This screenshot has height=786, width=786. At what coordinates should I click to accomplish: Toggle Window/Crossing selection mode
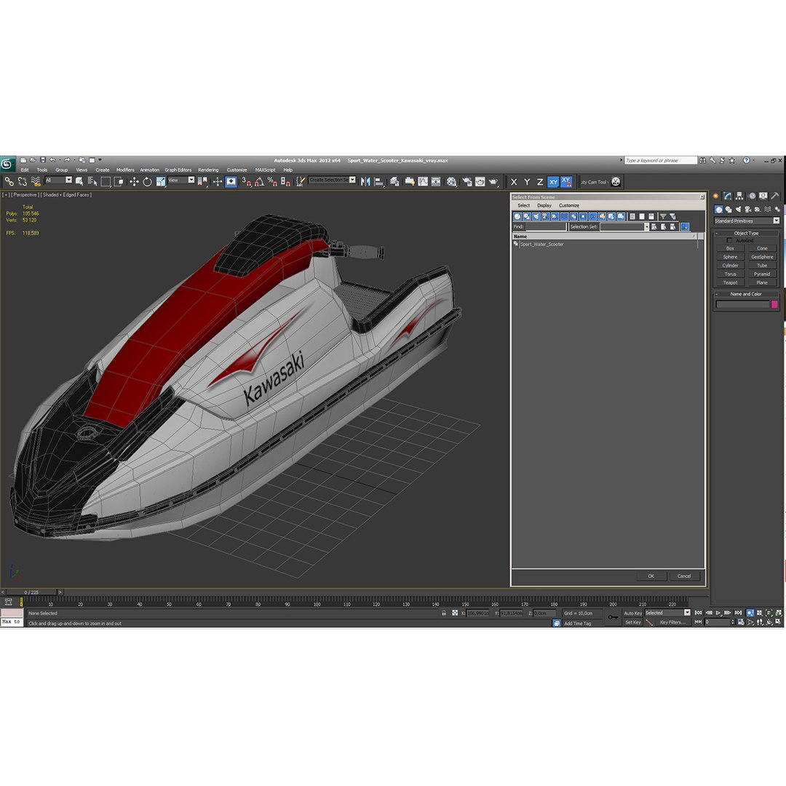point(119,181)
